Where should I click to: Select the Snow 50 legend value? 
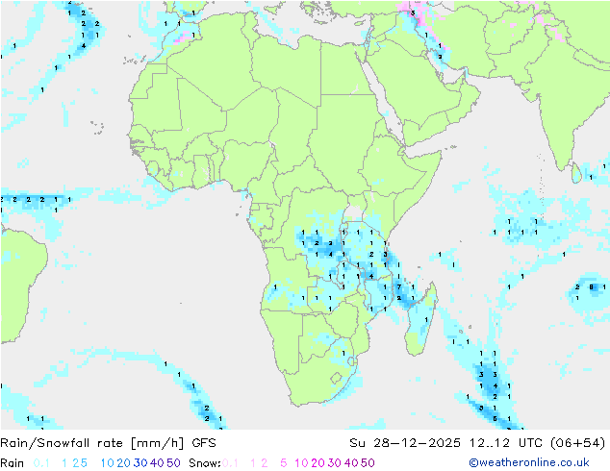pos(368,463)
